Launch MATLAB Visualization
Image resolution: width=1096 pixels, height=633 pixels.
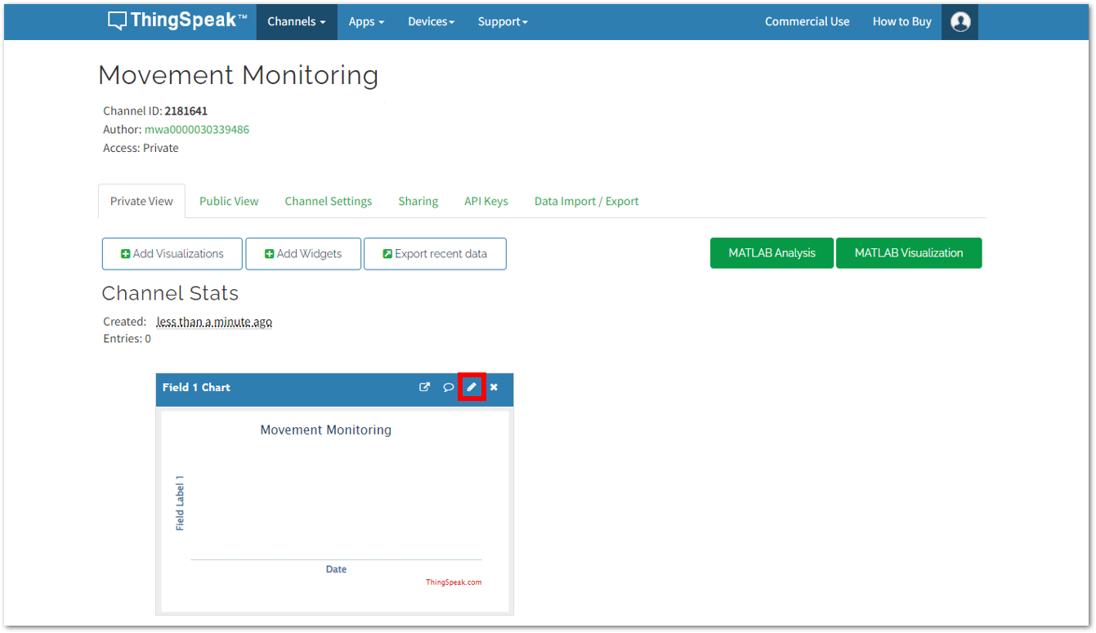point(909,253)
